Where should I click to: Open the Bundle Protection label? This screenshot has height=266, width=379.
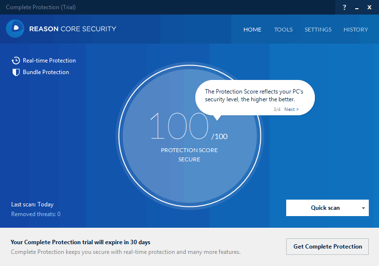point(46,72)
